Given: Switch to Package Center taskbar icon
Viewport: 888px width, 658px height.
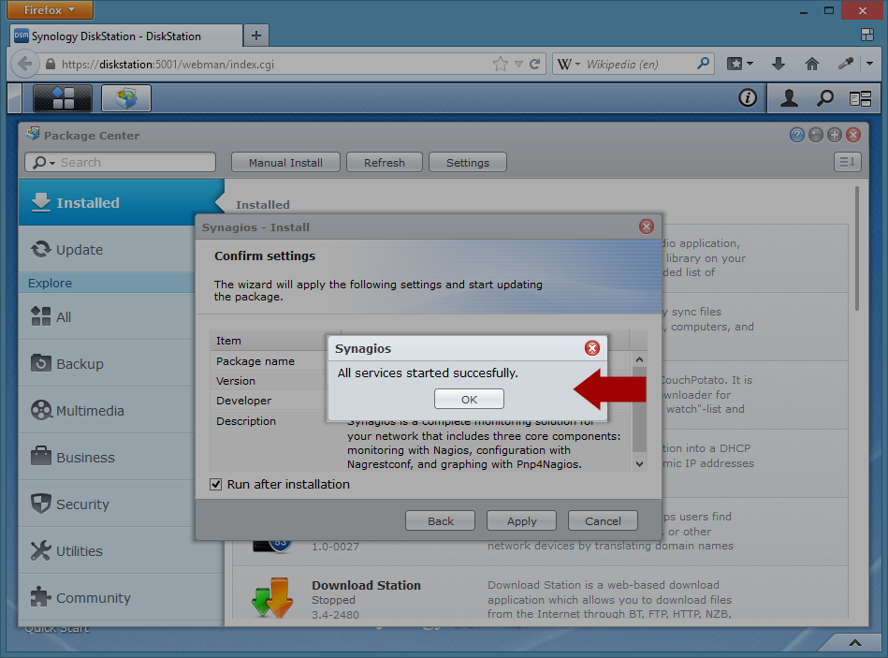Looking at the screenshot, I should pos(125,98).
